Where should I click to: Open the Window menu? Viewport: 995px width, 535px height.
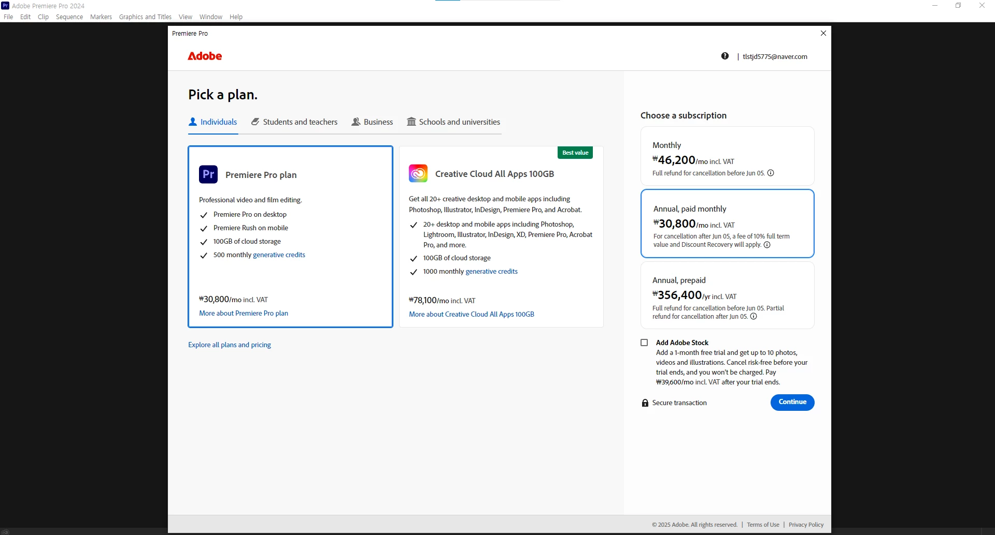[x=211, y=17]
